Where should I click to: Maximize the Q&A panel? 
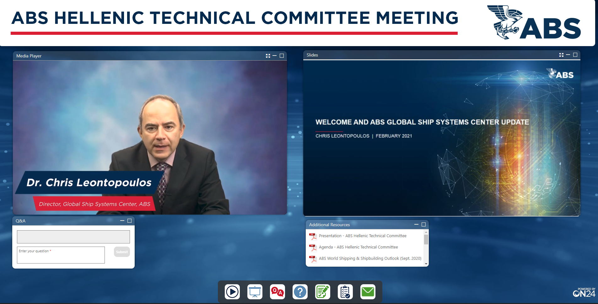129,221
